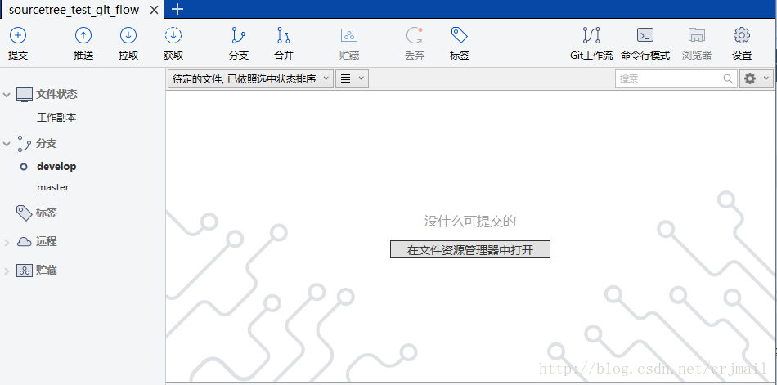The width and height of the screenshot is (777, 385).
Task: Open the list view mode dropdown
Action: (352, 78)
